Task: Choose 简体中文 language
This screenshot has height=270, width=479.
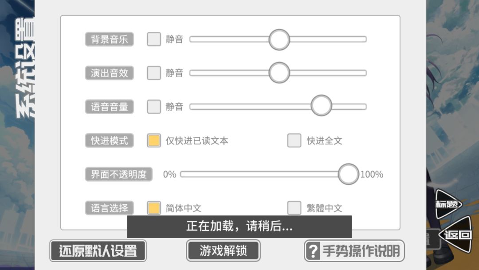Action: [x=153, y=208]
